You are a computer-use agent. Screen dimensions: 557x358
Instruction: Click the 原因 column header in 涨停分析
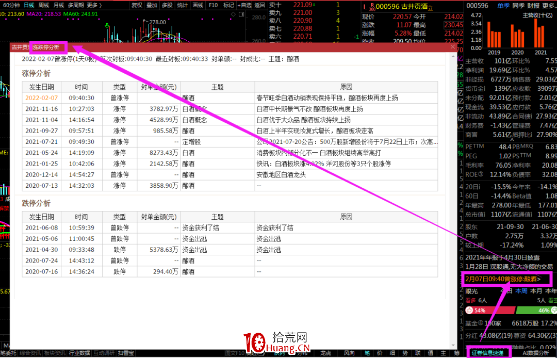pyautogui.click(x=347, y=87)
